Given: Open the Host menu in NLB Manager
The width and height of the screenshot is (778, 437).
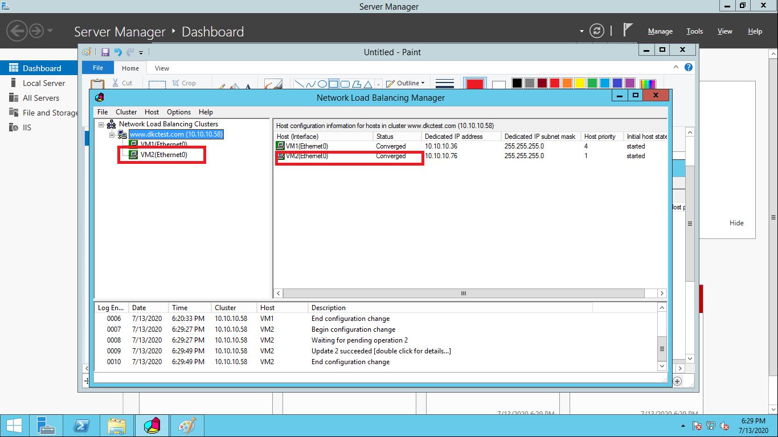Looking at the screenshot, I should coord(152,112).
